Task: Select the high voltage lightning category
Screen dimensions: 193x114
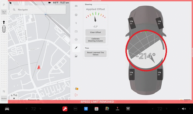Action: [x=76, y=23]
